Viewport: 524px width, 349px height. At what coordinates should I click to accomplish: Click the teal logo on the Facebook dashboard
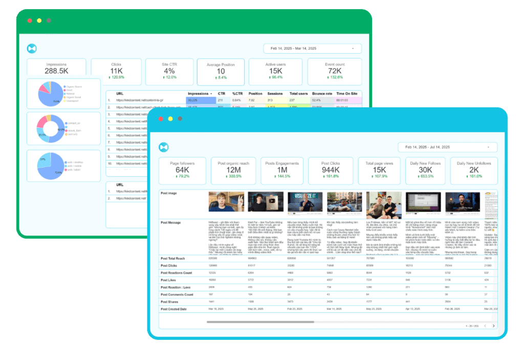pyautogui.click(x=164, y=147)
